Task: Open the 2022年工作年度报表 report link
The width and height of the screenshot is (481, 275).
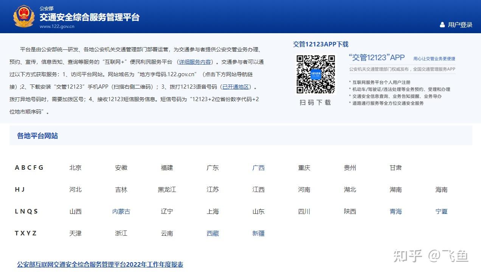Action: [100, 265]
